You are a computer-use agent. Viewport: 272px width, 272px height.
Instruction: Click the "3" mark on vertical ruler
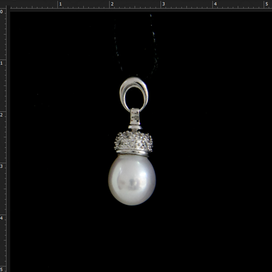tap(2, 166)
